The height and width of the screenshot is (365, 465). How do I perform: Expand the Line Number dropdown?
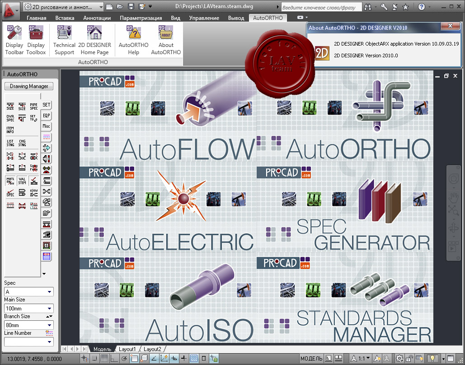(x=50, y=342)
